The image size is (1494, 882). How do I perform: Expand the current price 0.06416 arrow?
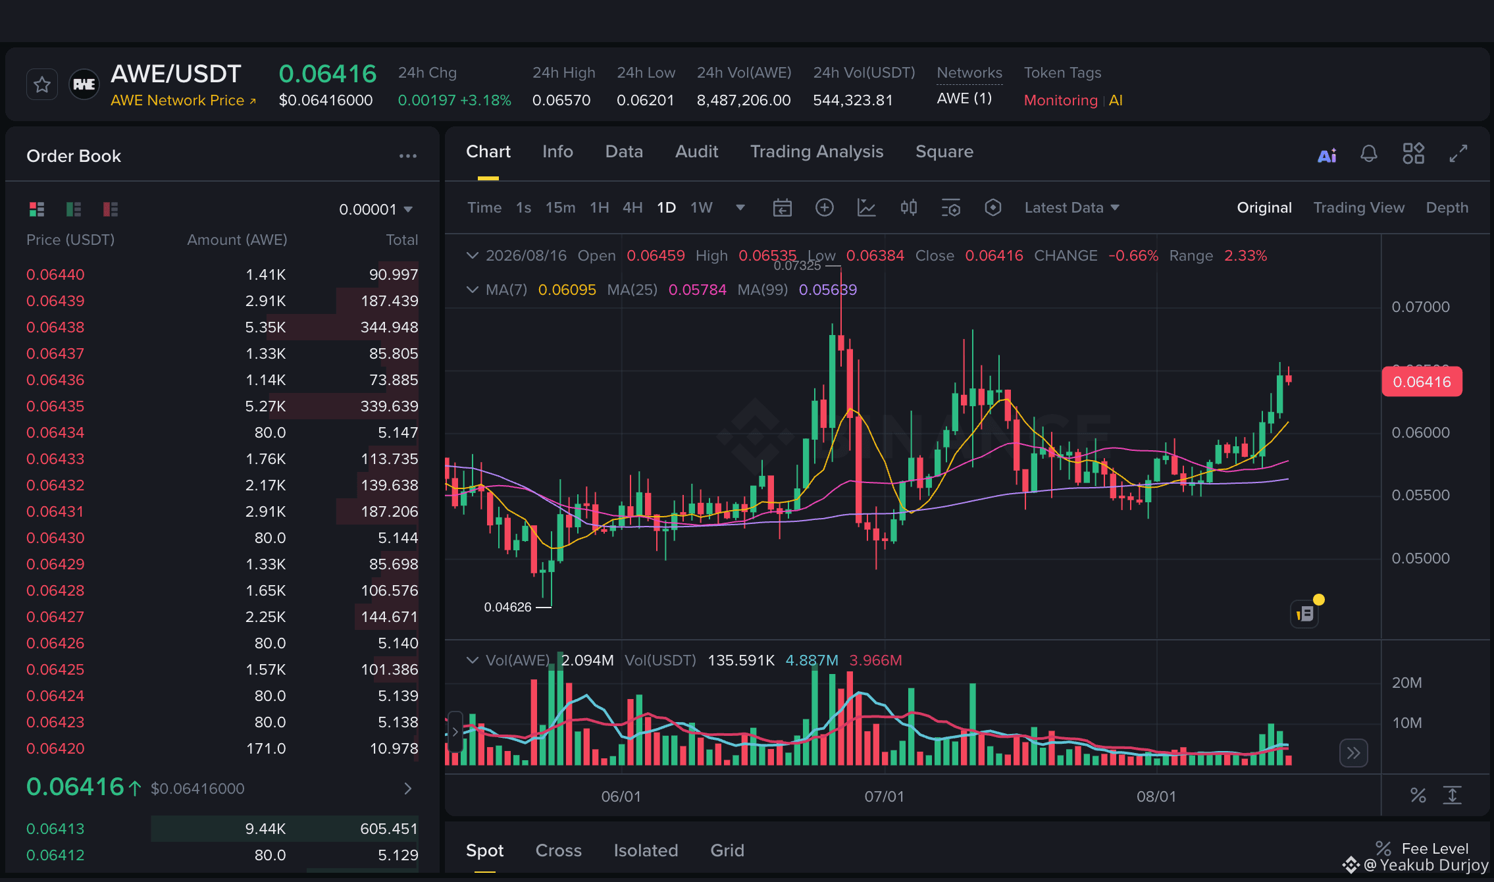(408, 789)
